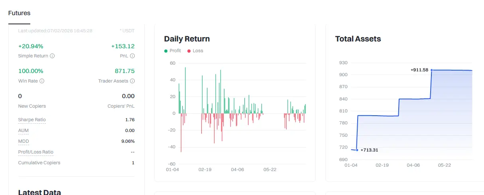Screen dimensions: 484x195
Task: Click the Trader Assets info icon
Action: (x=132, y=81)
